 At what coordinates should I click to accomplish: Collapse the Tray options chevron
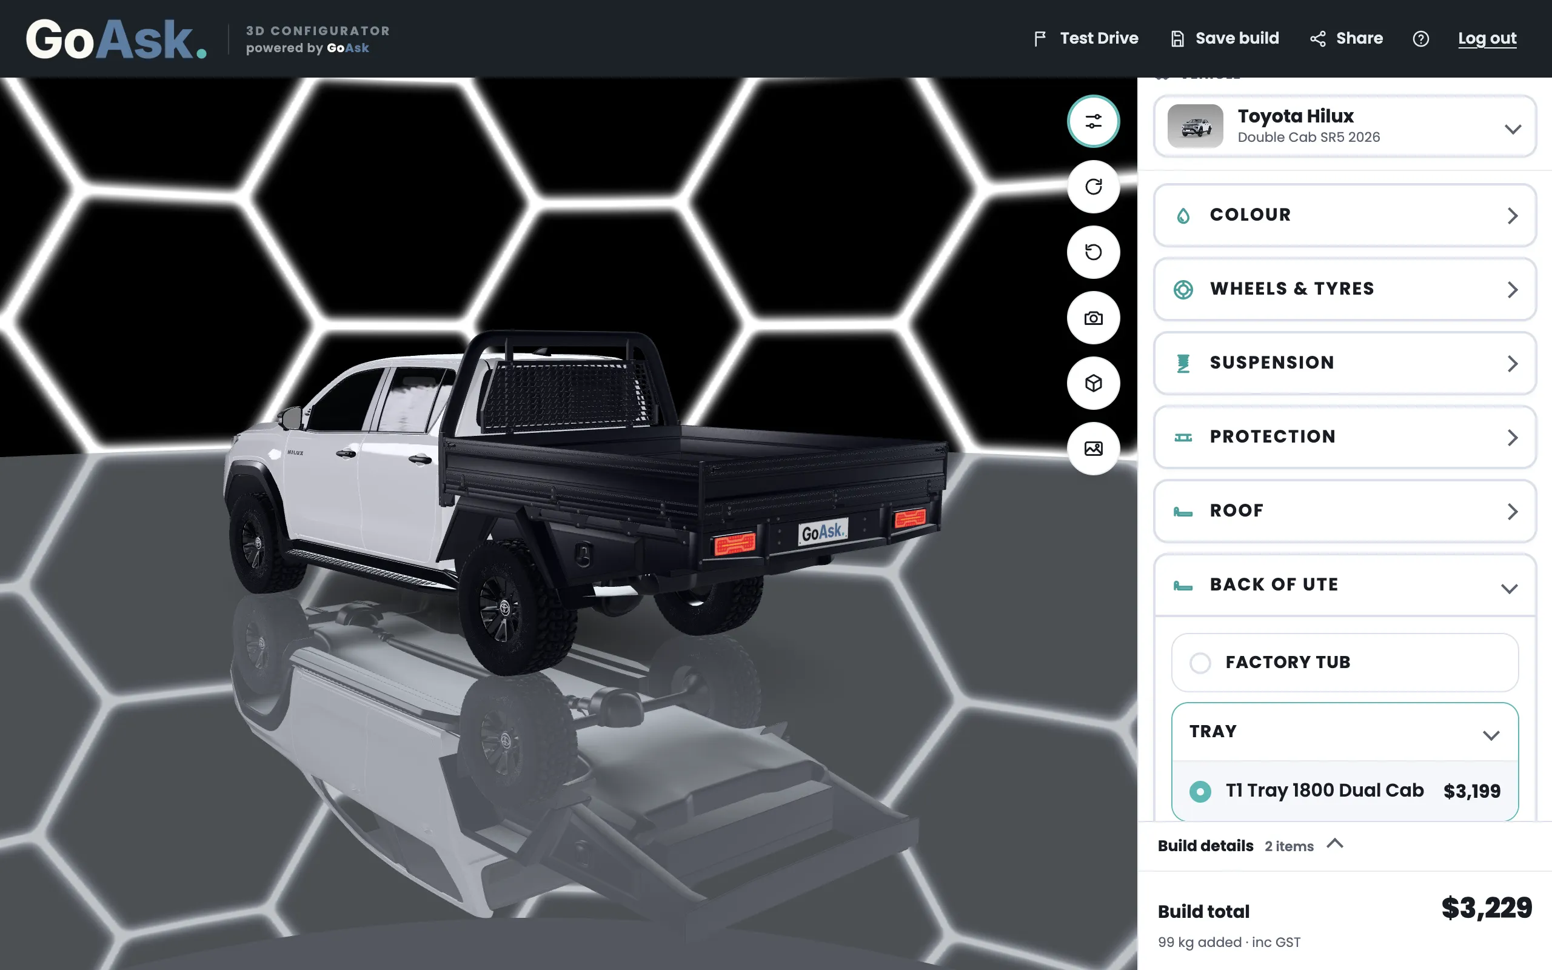click(x=1491, y=735)
